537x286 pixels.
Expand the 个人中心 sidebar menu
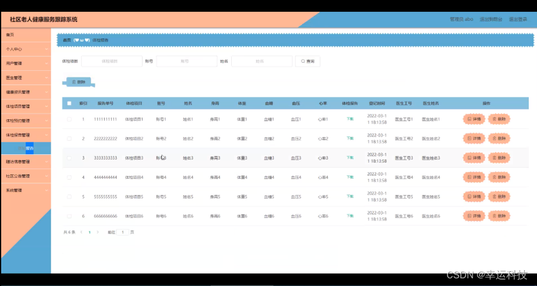coord(26,49)
